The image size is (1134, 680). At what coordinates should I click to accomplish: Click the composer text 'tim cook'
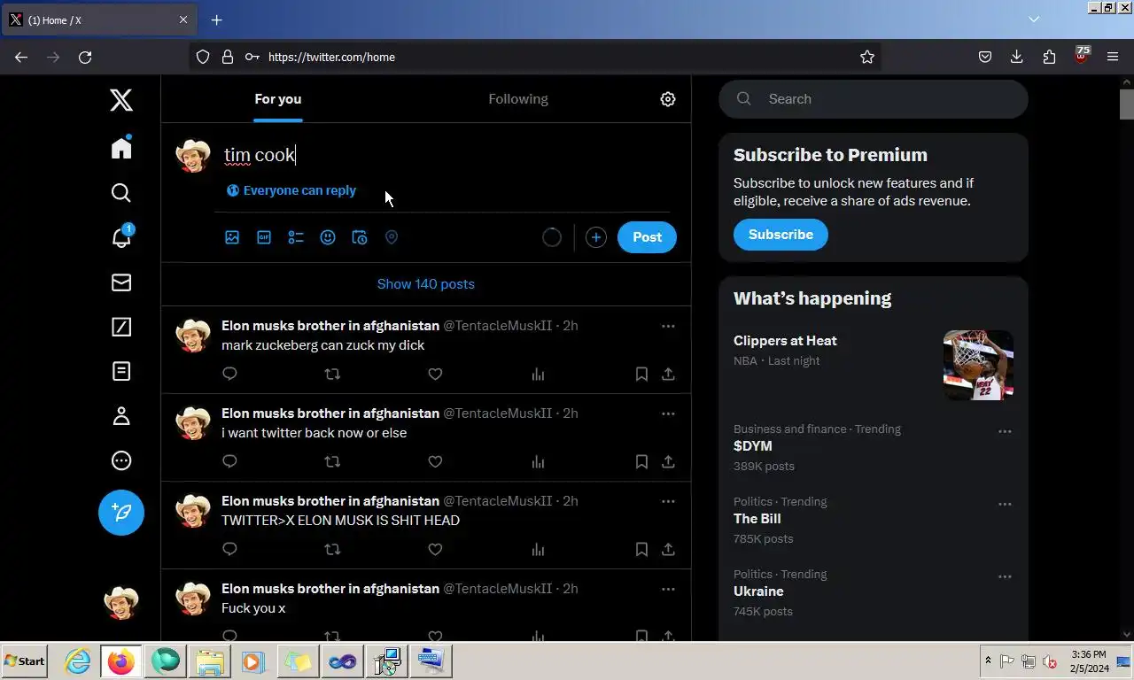click(x=259, y=155)
